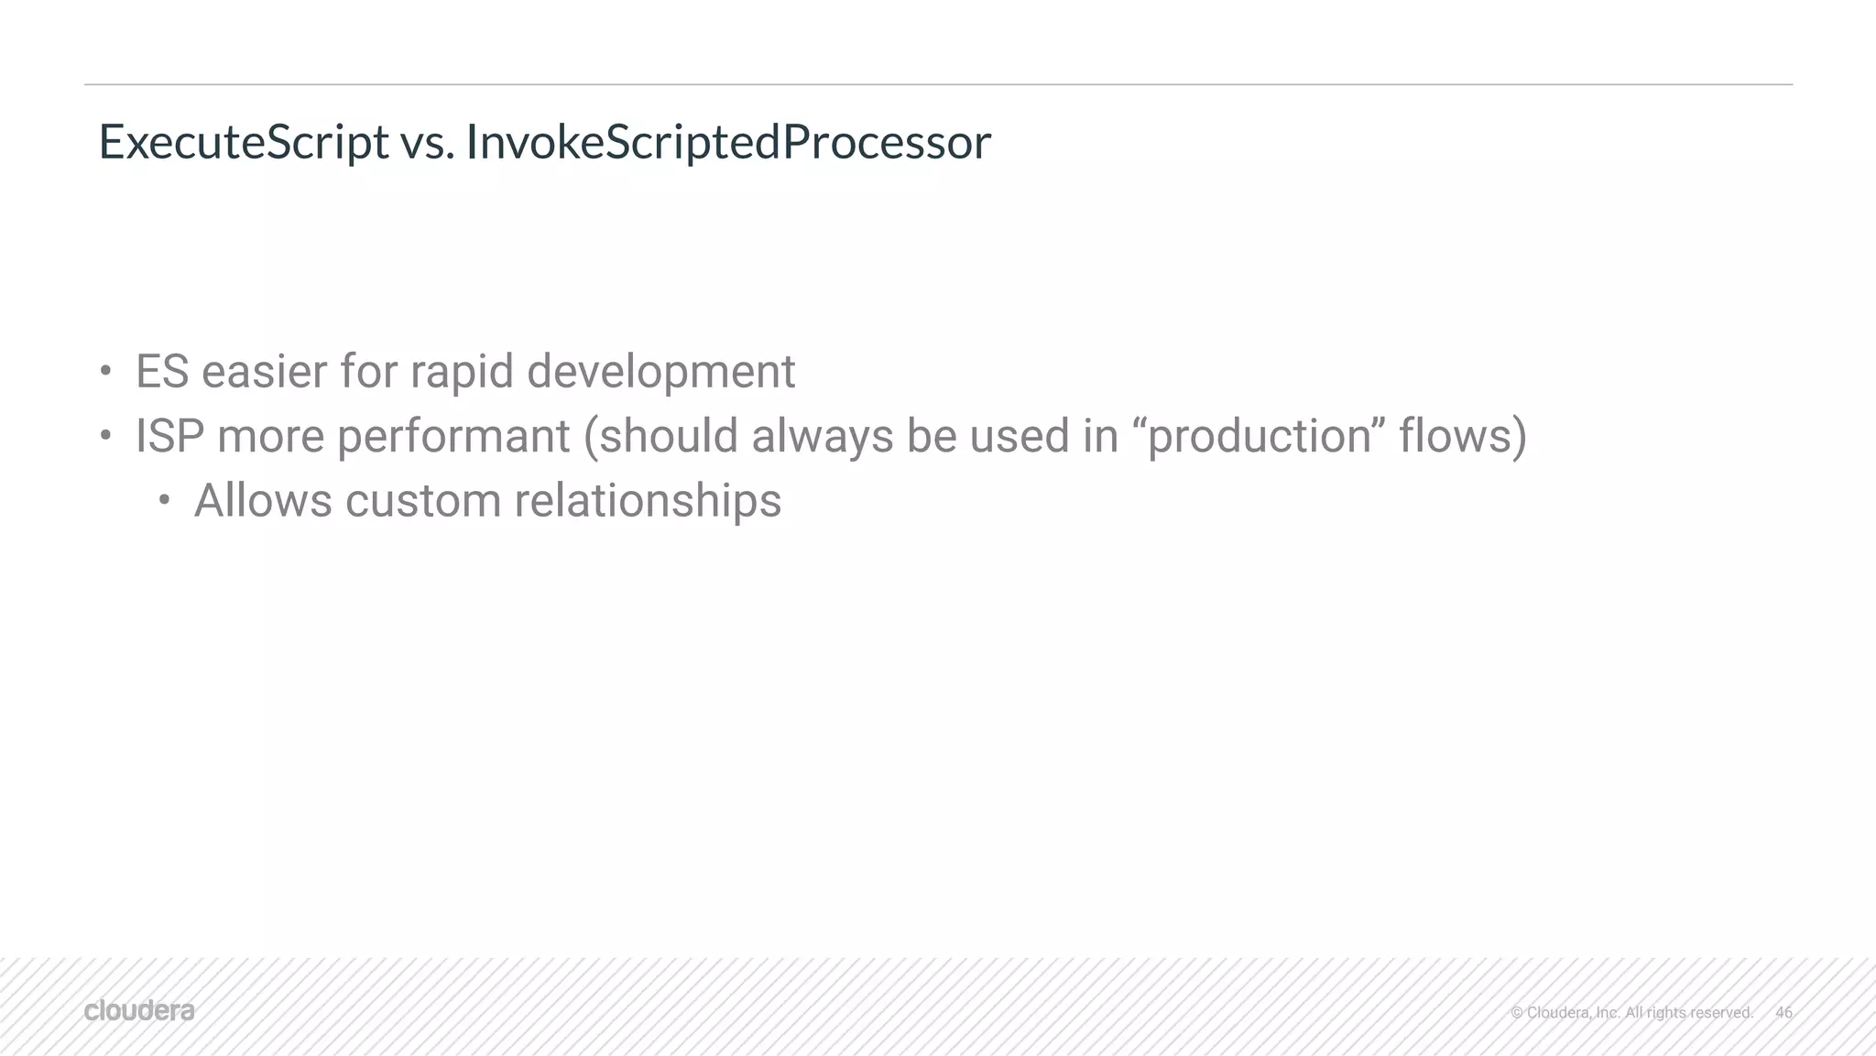Select the slide number 46
Image resolution: width=1876 pixels, height=1056 pixels.
(1783, 1012)
